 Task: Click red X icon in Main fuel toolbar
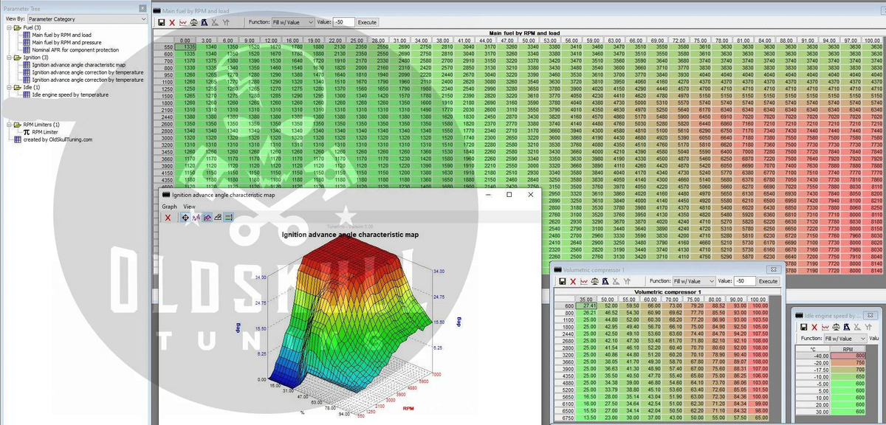click(x=172, y=23)
